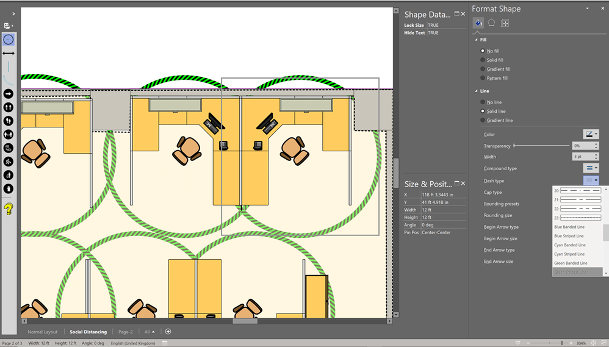Click the yellow question mark help icon

(9, 209)
